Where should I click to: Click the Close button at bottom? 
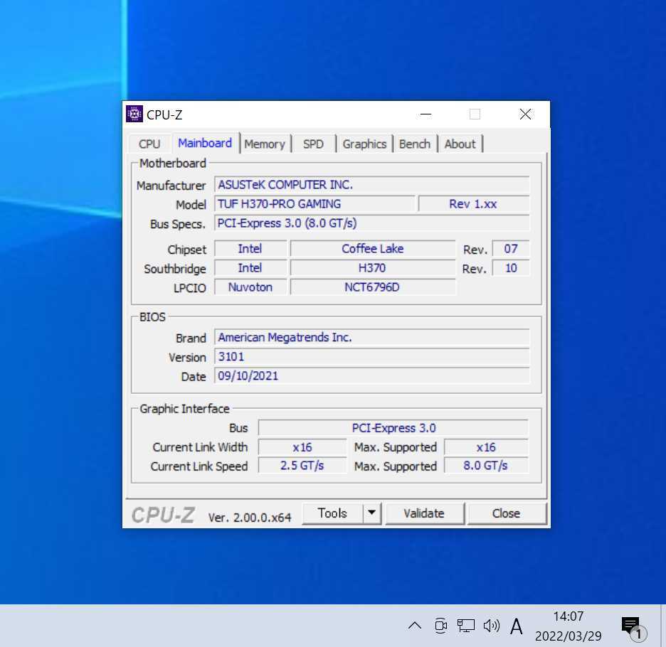(x=506, y=513)
